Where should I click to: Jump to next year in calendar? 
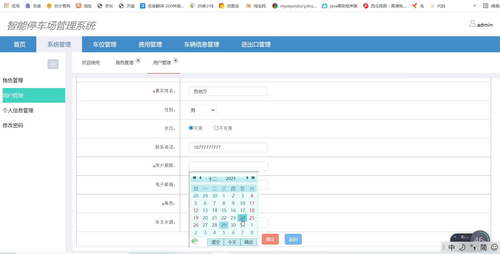253,178
